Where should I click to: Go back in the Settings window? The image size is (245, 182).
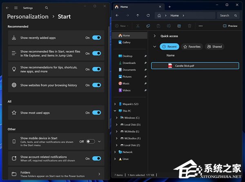[x=7, y=8]
